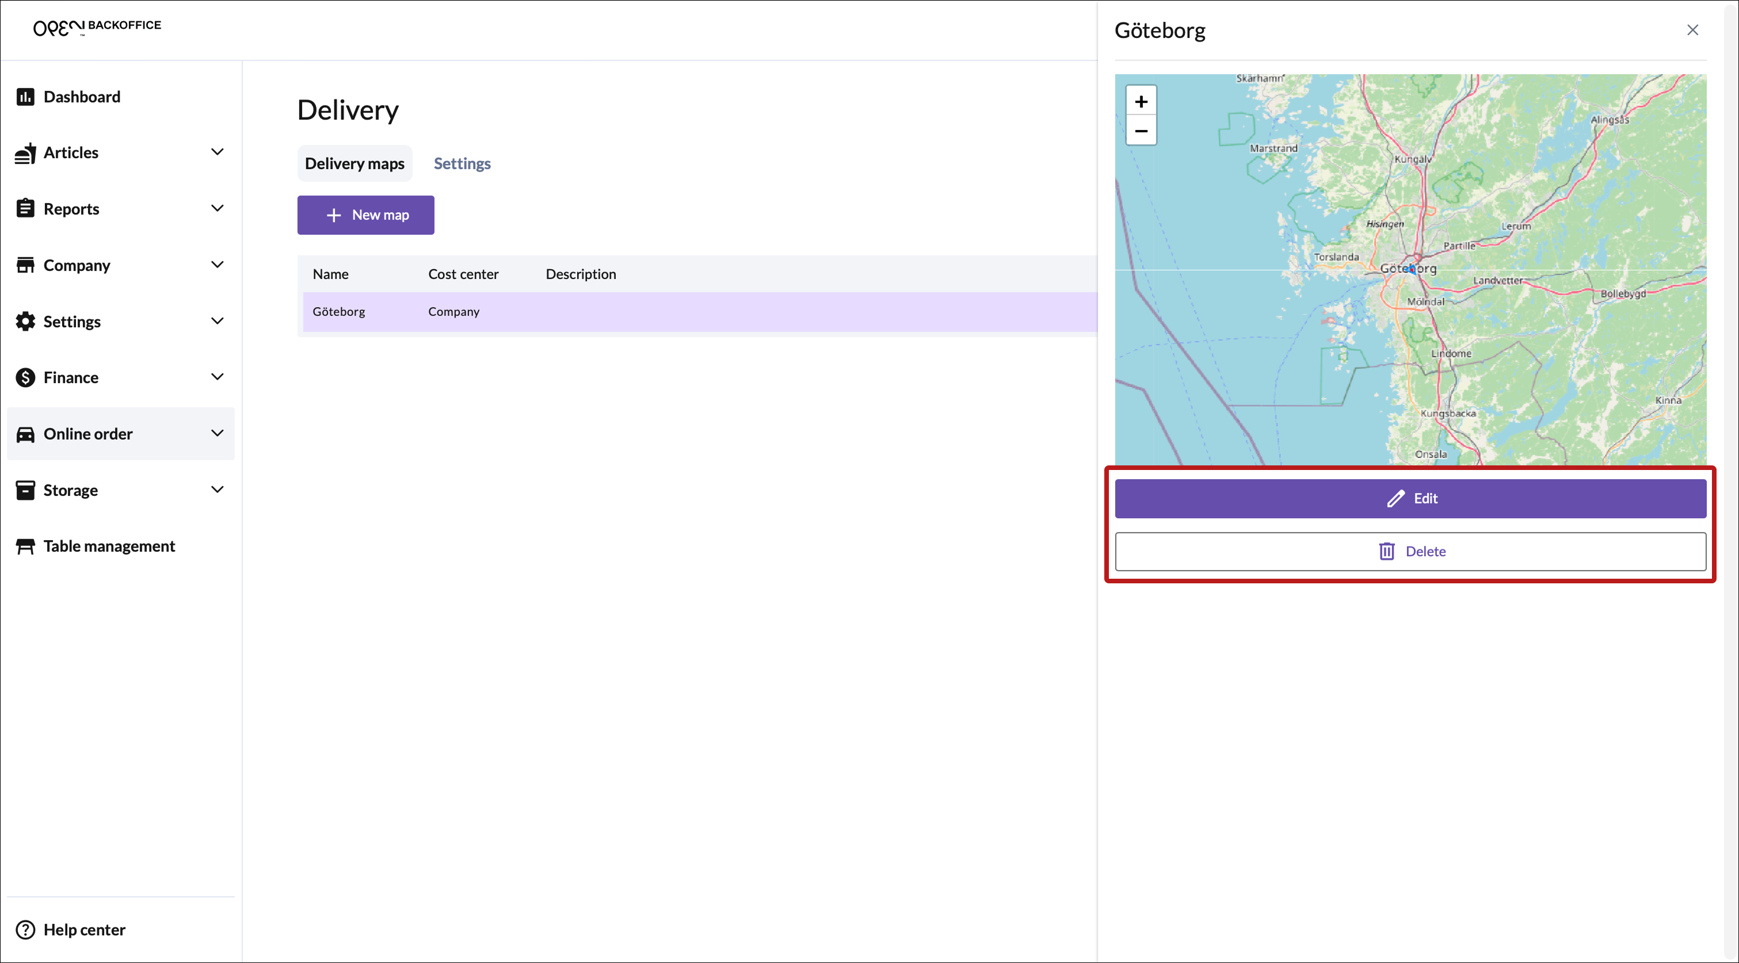
Task: Switch to the Settings tab
Action: 462,163
